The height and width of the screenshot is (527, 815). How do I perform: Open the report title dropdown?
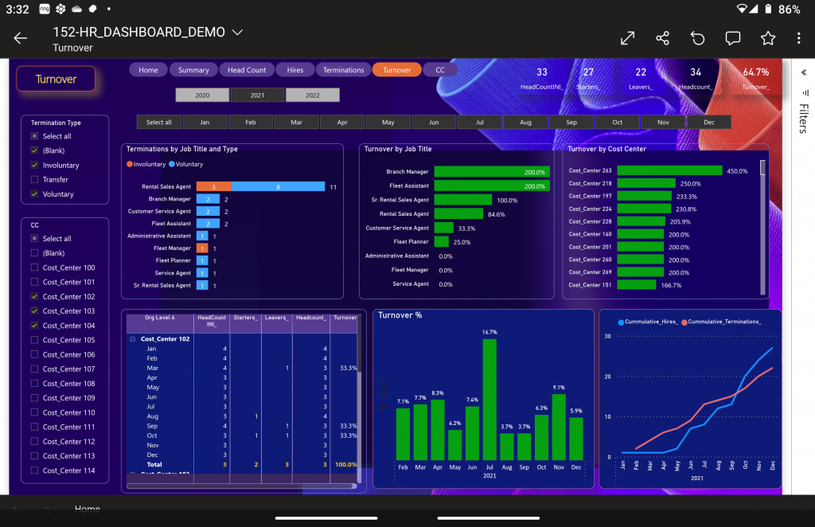click(236, 33)
